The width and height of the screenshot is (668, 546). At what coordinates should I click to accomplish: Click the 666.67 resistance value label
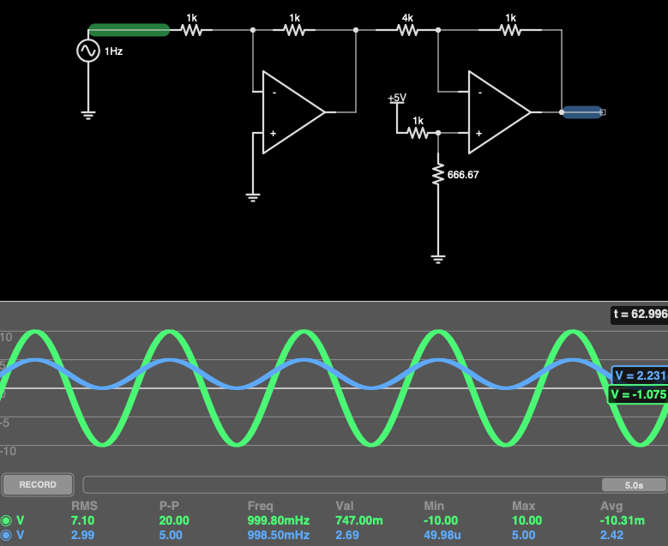point(463,175)
